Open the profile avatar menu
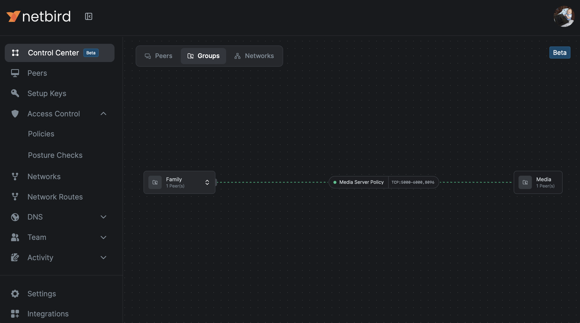The image size is (580, 323). click(563, 16)
